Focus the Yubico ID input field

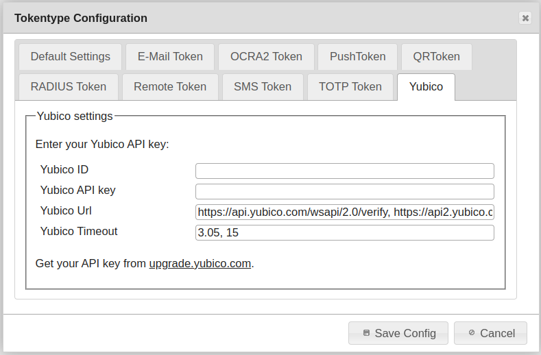coord(344,171)
